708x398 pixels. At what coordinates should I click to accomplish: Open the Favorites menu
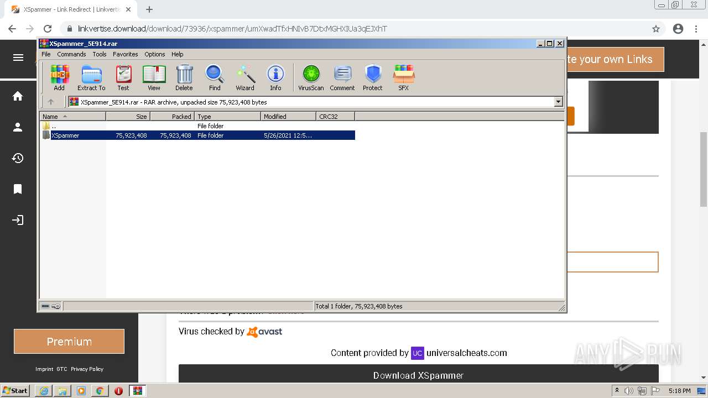[x=126, y=54]
